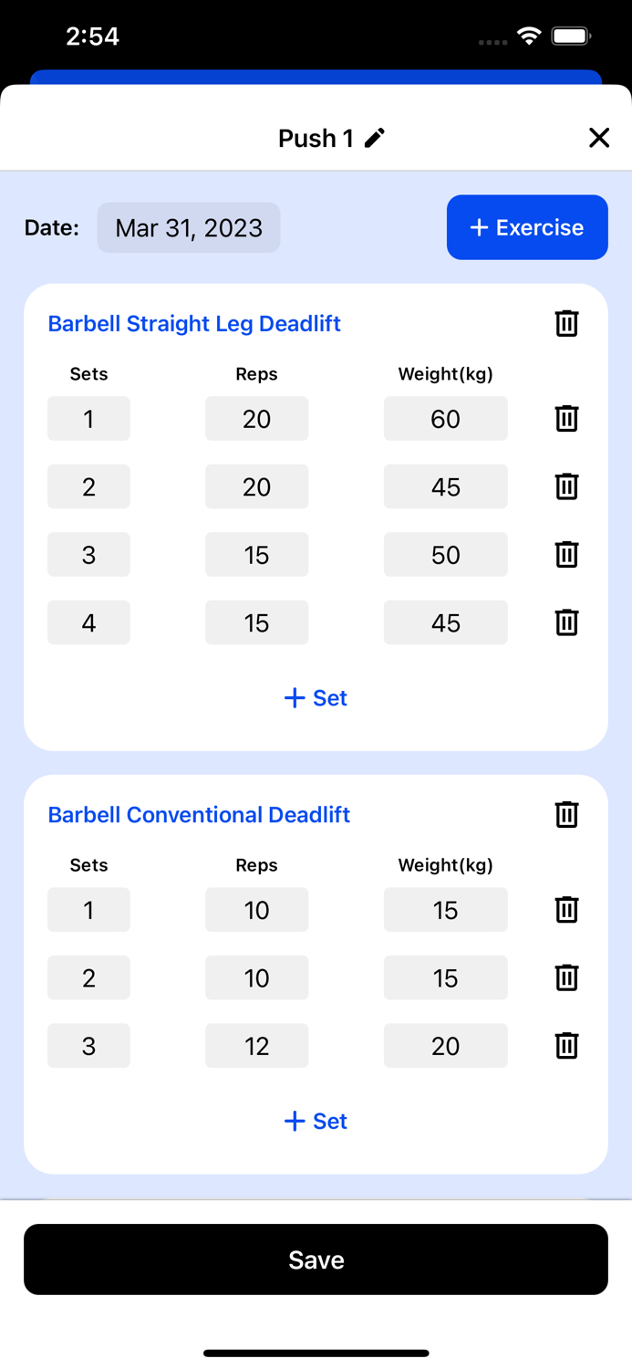Viewport: 632px width, 1369px height.
Task: Remove set 2 of Conventional Deadlift
Action: [x=566, y=977]
